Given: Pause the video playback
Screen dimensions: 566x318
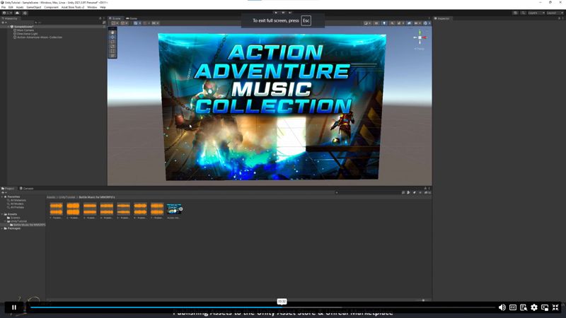Looking at the screenshot, I should click(14, 307).
